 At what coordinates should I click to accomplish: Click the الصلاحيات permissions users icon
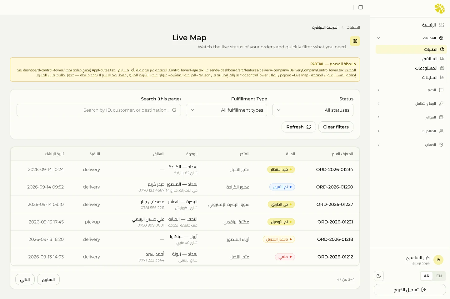click(441, 131)
